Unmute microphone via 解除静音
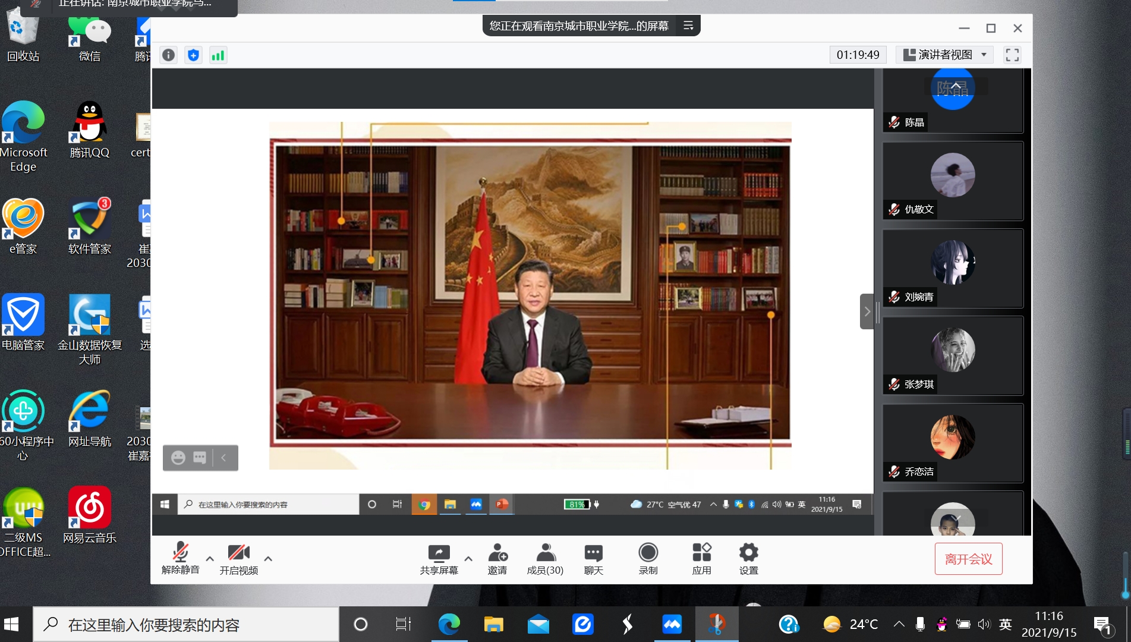The image size is (1131, 642). point(181,559)
